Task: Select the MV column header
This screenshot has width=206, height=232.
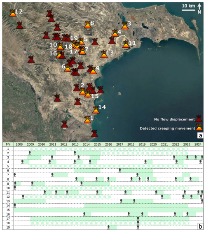Action: point(8,144)
